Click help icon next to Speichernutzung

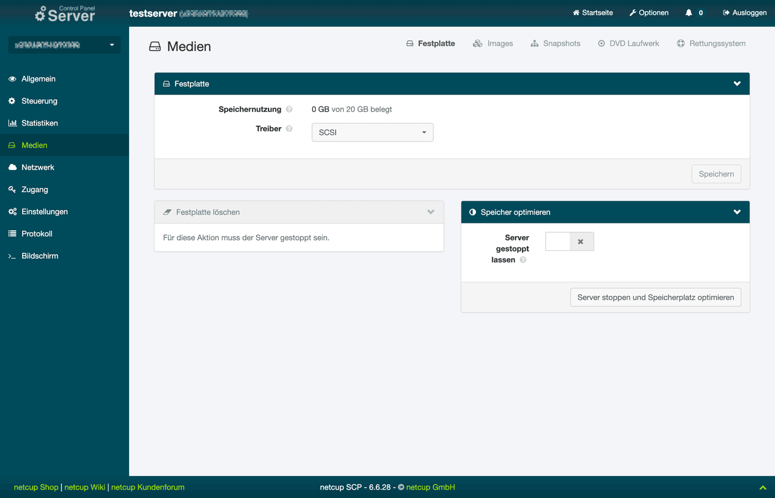click(x=289, y=110)
